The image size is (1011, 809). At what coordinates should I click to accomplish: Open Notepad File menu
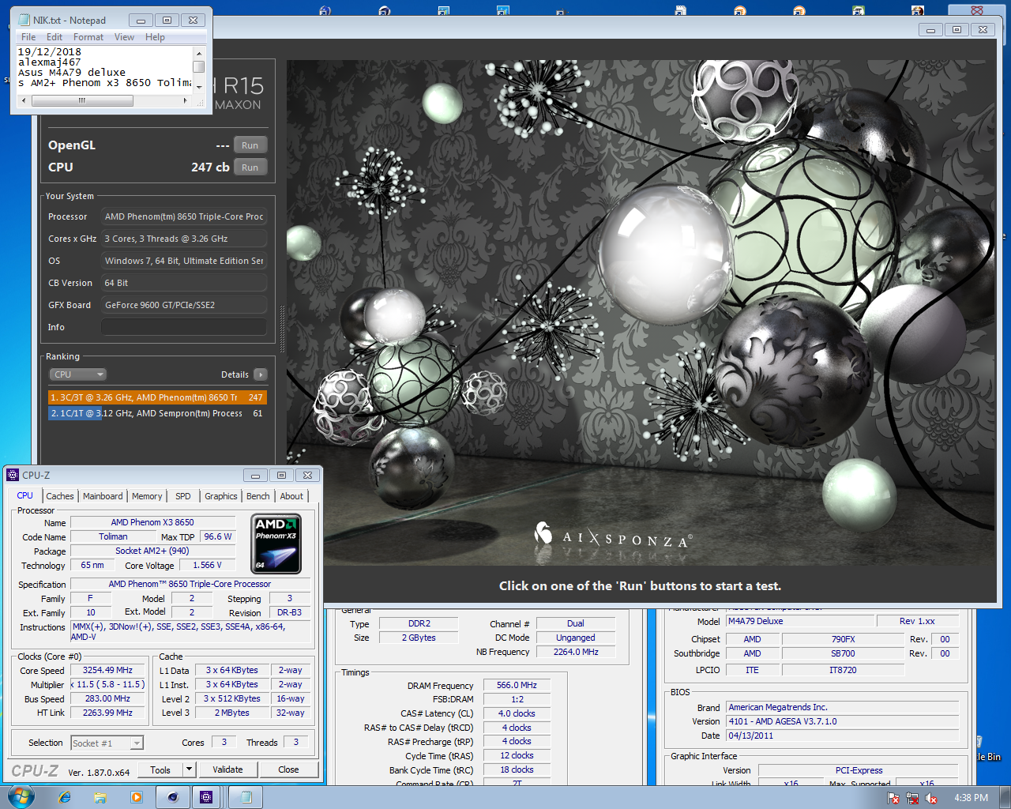pyautogui.click(x=28, y=37)
